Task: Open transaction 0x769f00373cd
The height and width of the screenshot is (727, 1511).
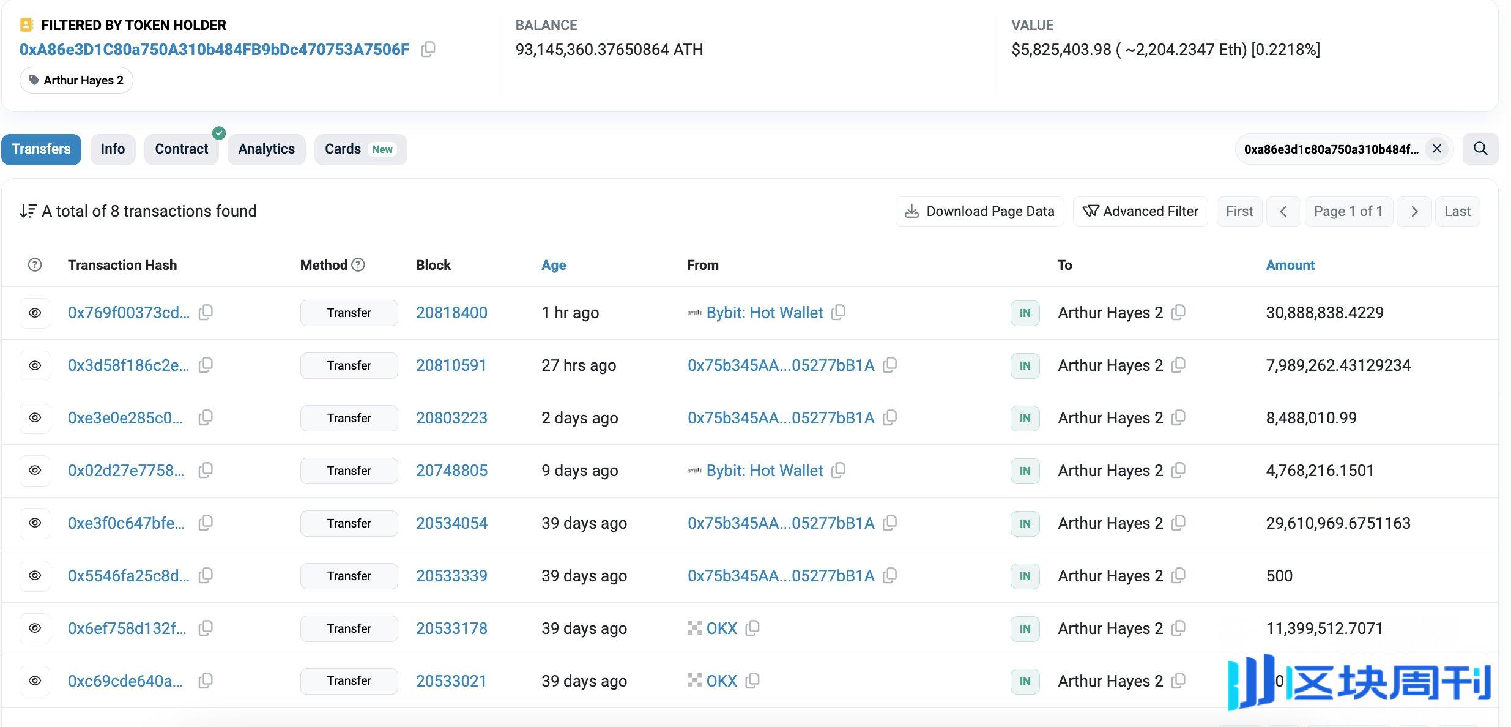Action: [x=128, y=313]
